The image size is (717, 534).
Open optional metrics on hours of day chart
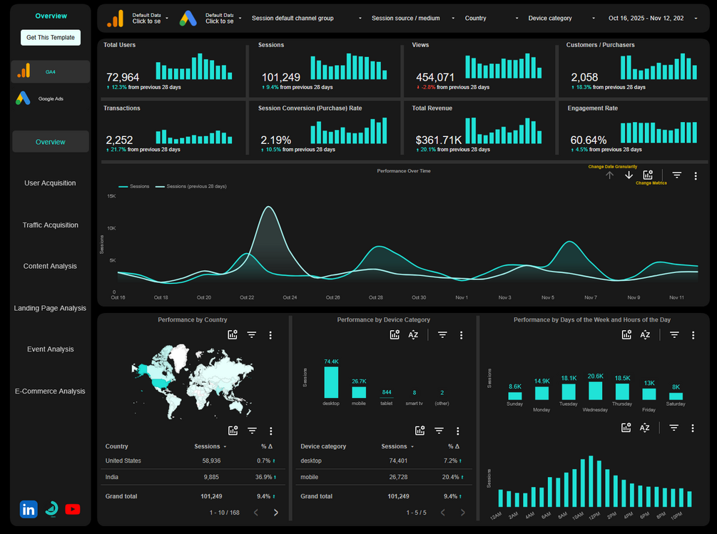coord(626,428)
